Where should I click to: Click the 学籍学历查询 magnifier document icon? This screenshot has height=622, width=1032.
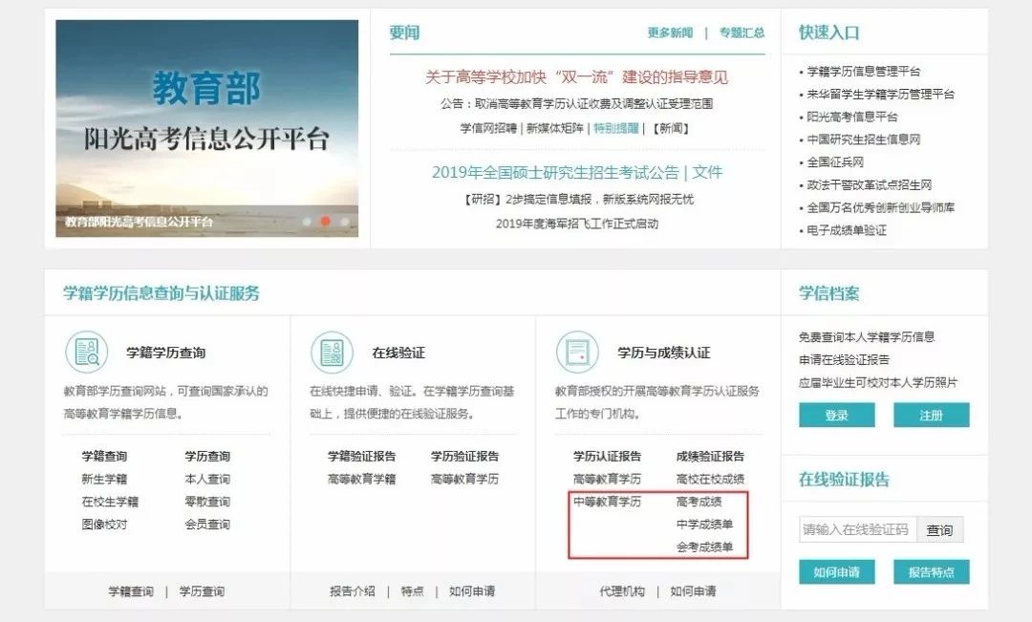click(x=87, y=353)
